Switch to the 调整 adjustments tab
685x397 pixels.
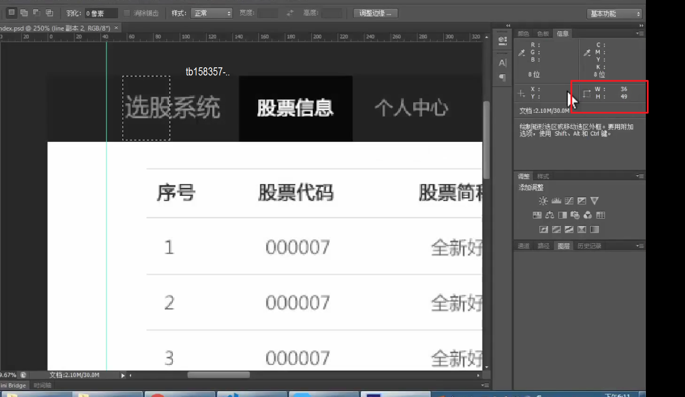[524, 176]
